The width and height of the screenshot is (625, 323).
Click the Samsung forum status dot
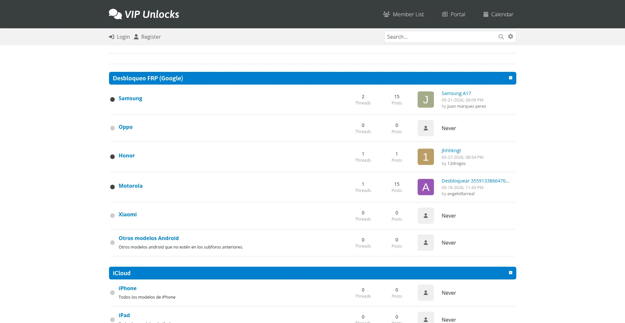pyautogui.click(x=112, y=100)
